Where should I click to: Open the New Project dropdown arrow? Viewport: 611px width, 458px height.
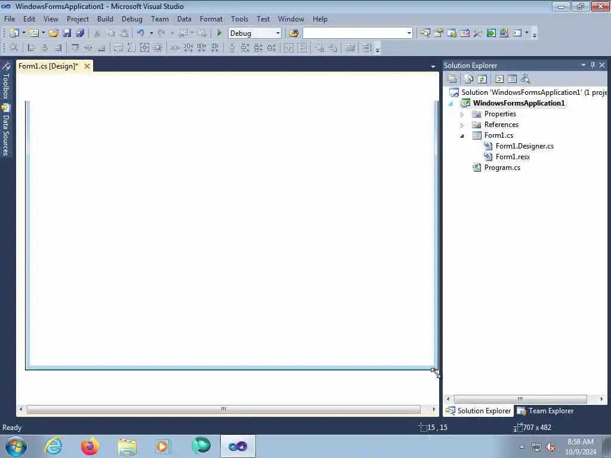[24, 33]
